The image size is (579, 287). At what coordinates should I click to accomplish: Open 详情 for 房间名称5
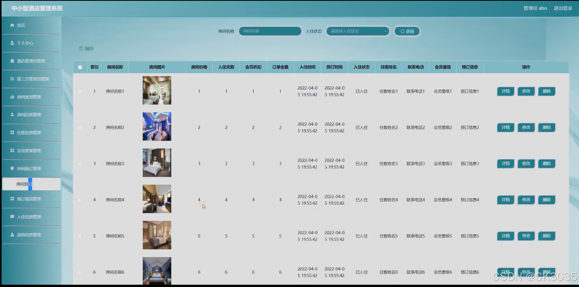pyautogui.click(x=505, y=236)
